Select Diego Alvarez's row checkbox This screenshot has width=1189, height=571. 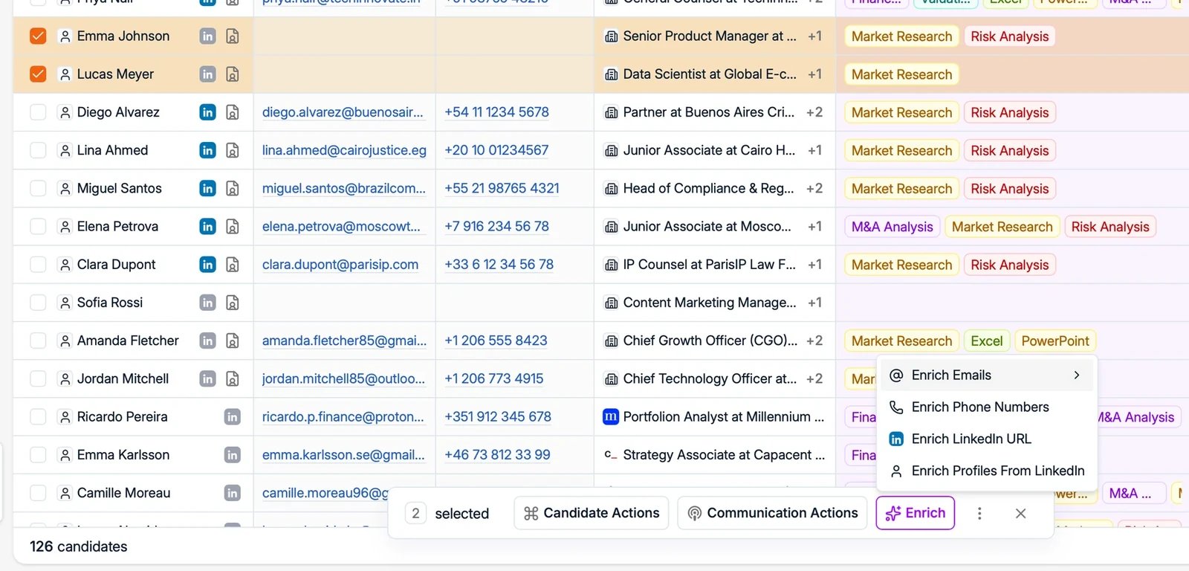pos(38,112)
